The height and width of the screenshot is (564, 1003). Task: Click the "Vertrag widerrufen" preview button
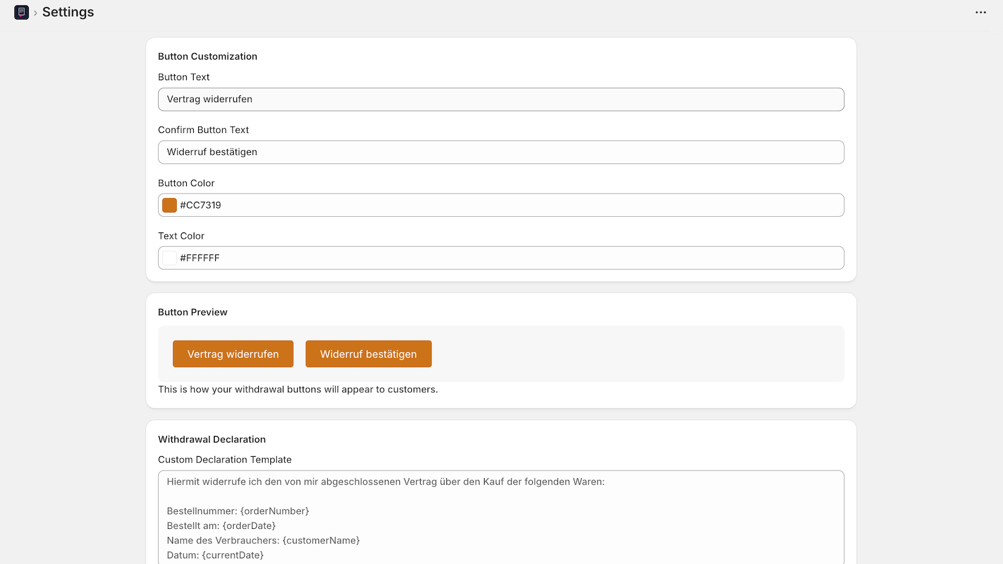point(233,353)
